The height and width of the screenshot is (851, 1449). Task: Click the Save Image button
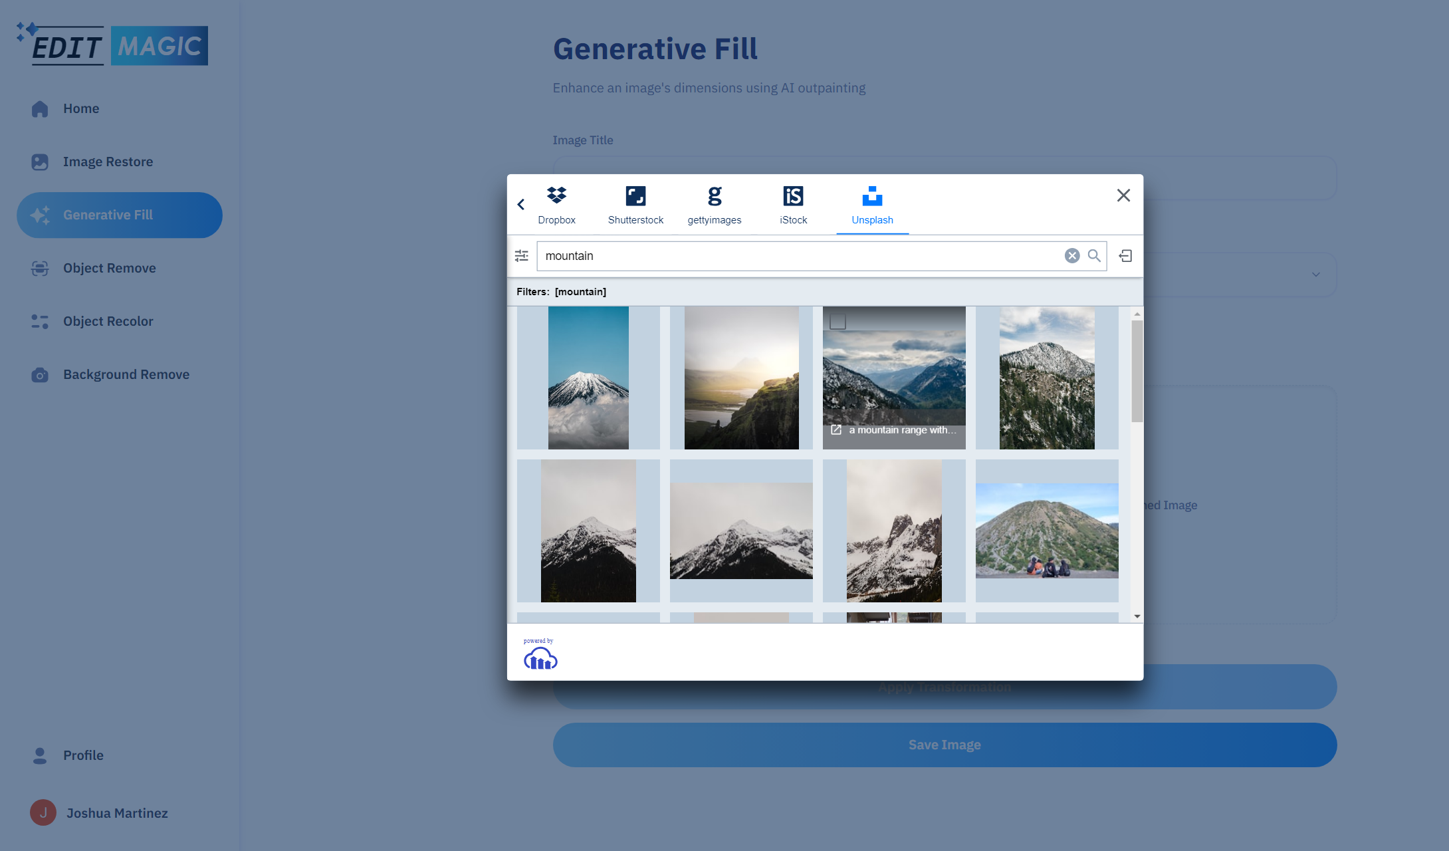pyautogui.click(x=945, y=745)
